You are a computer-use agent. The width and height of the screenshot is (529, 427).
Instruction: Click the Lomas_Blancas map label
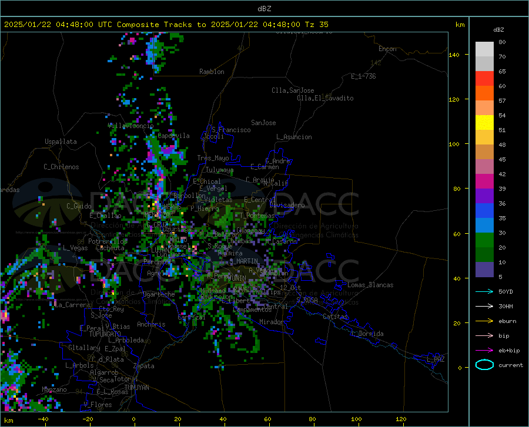(370, 285)
